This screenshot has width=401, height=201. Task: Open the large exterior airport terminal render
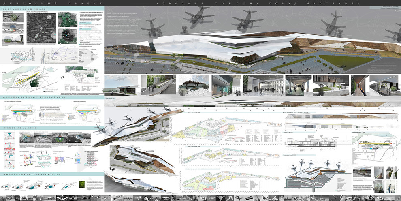[x=252, y=40]
